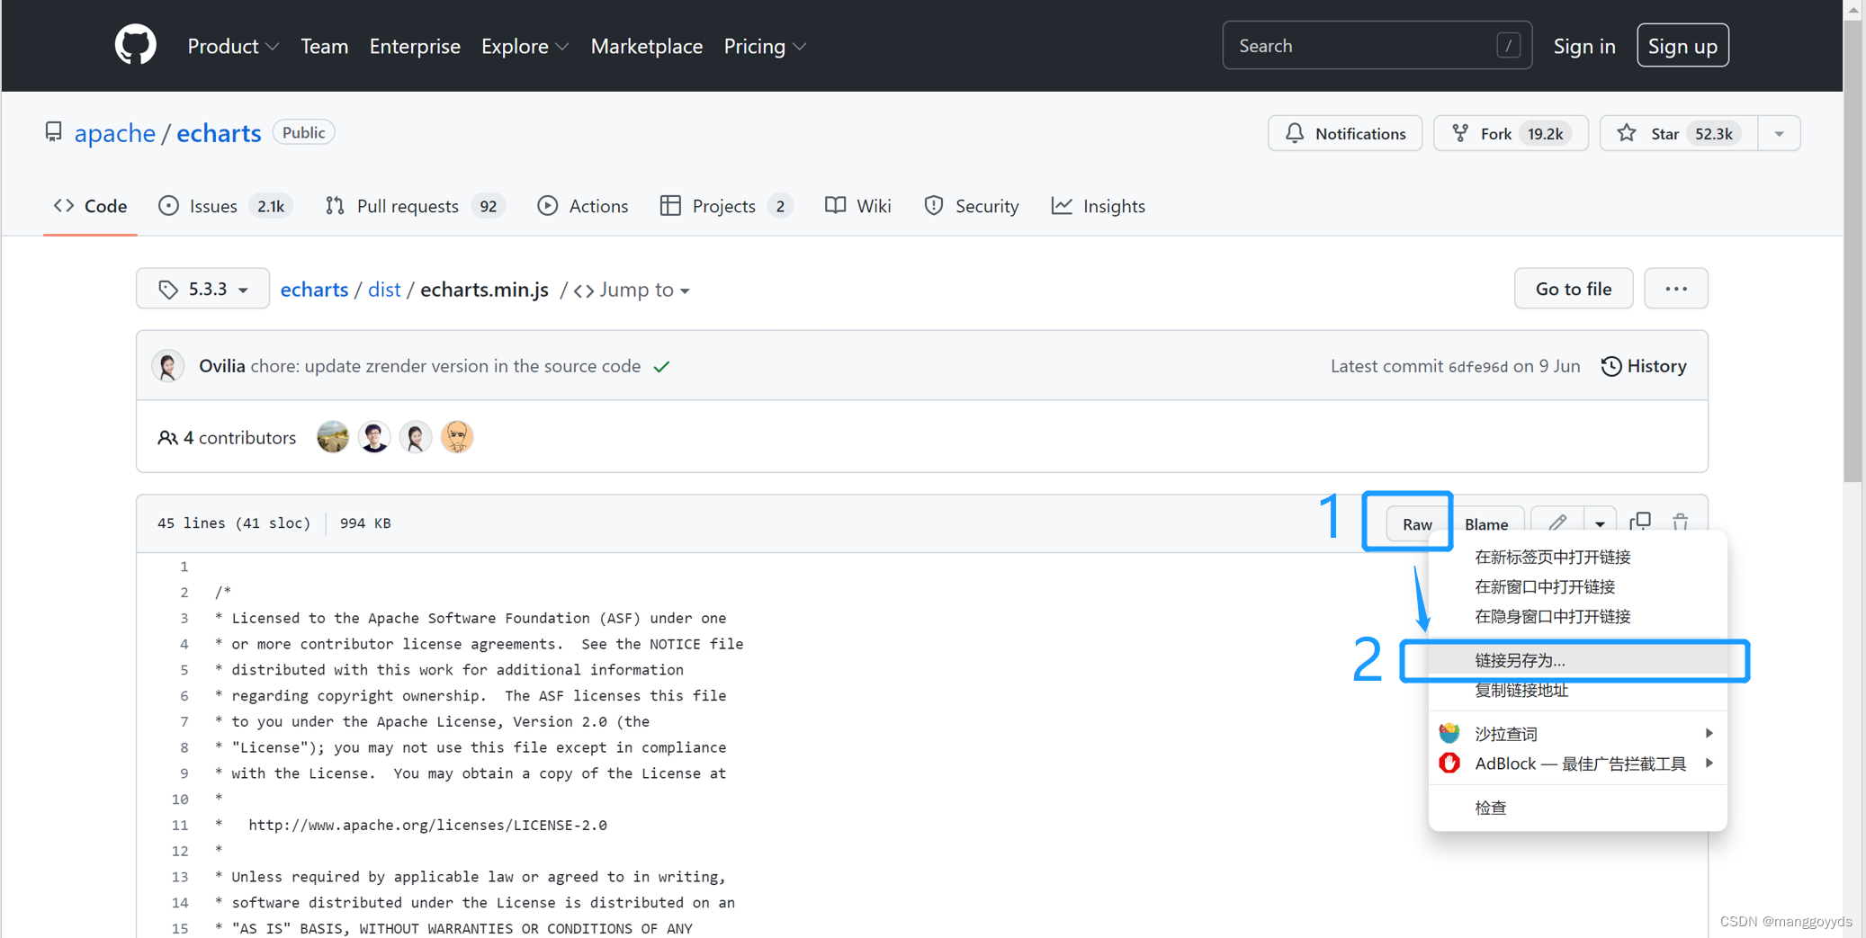Open the three-dots more options button

click(x=1675, y=289)
